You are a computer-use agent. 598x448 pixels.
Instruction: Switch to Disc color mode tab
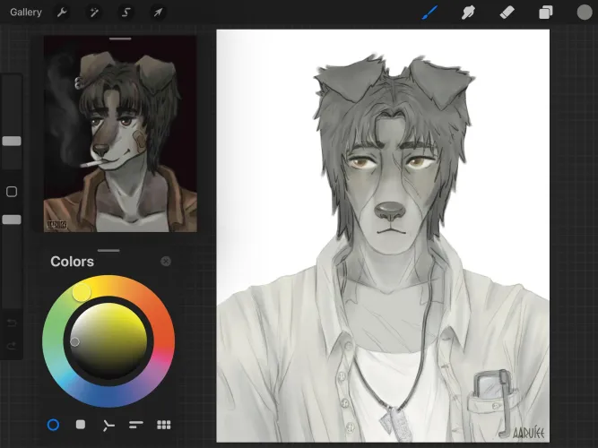coord(53,425)
